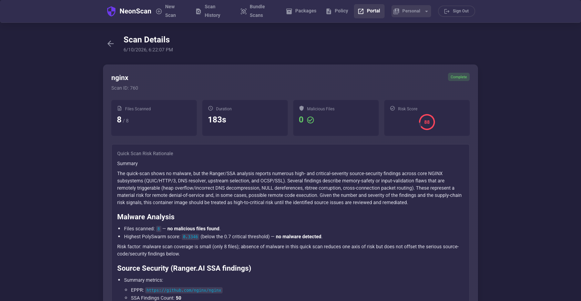The image size is (581, 301).
Task: Click the Packages box icon
Action: point(289,11)
